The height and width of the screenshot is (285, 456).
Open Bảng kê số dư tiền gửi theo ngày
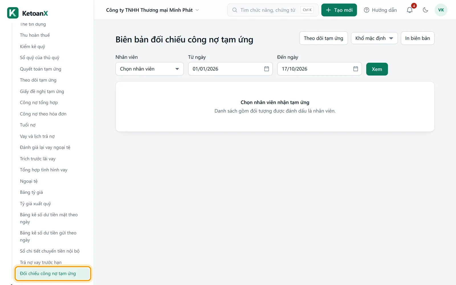click(x=48, y=236)
